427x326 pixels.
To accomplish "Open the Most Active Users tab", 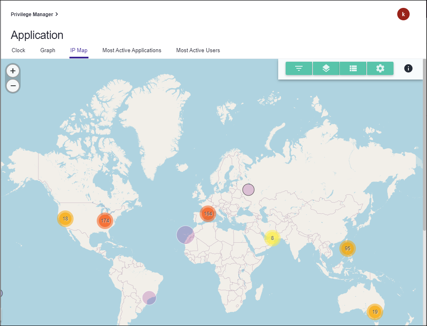I will tap(198, 50).
